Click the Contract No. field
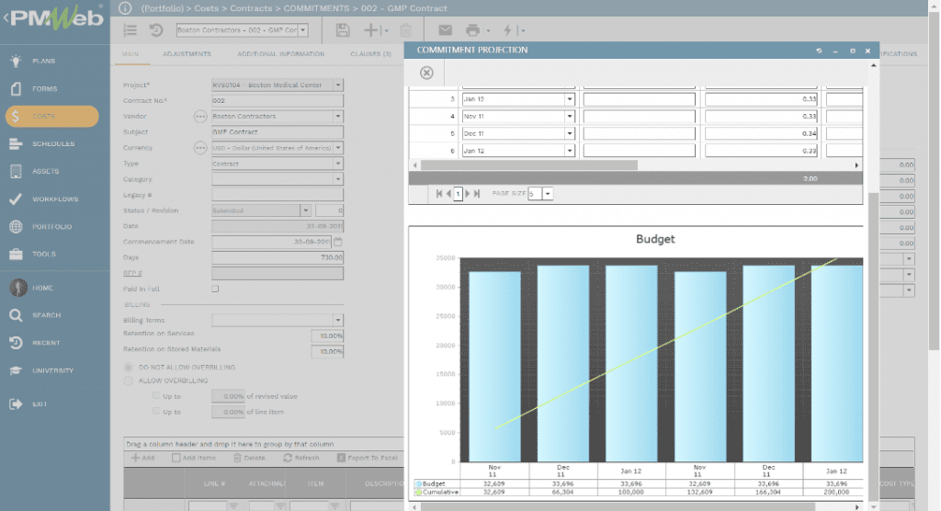 pyautogui.click(x=278, y=100)
